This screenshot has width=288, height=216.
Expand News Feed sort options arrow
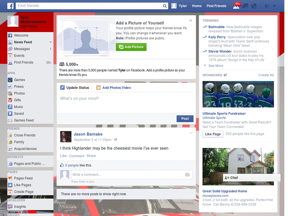click(x=50, y=42)
